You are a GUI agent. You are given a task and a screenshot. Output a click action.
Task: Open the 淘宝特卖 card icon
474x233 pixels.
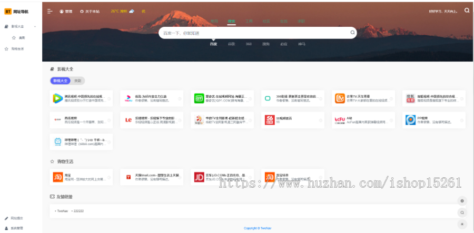(269, 177)
